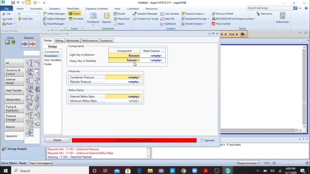Click the External Reflux Ratio field
The width and height of the screenshot is (310, 174).
(x=123, y=97)
